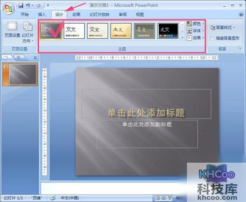Open the 效果 theme effects dropdown
Screen dimensions: 246x202
coord(195,38)
